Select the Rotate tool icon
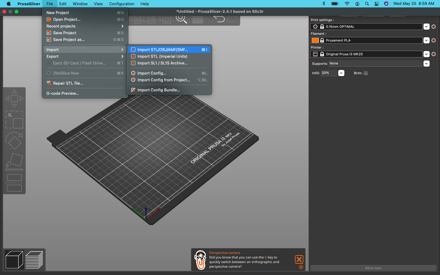 pos(14,141)
